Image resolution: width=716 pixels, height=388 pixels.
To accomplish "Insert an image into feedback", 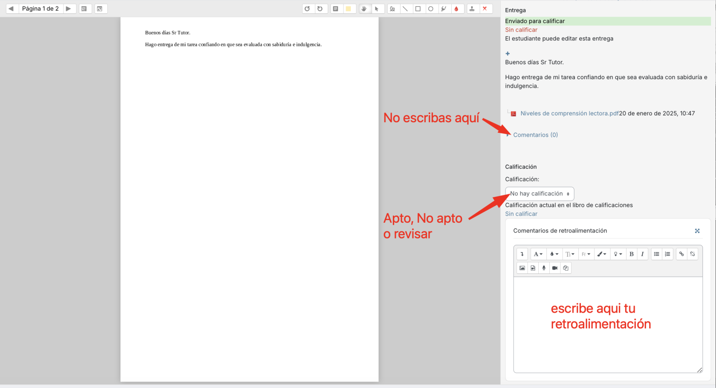I will click(522, 268).
